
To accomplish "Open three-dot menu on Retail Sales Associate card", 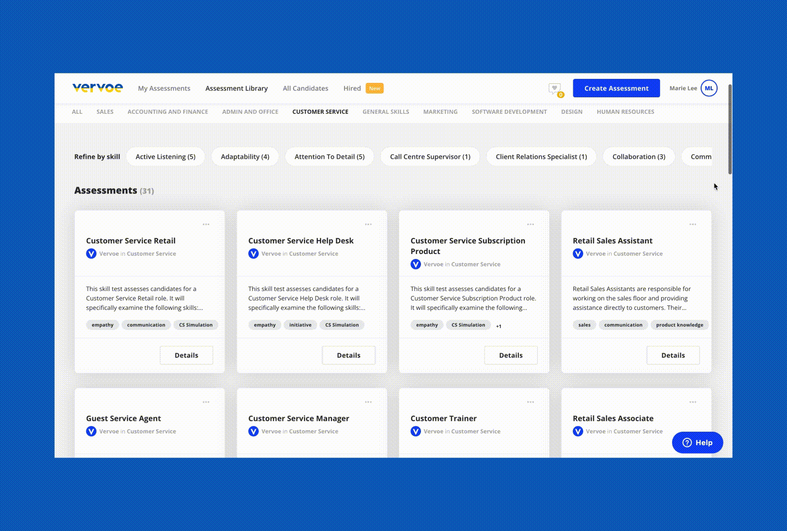I will (693, 402).
